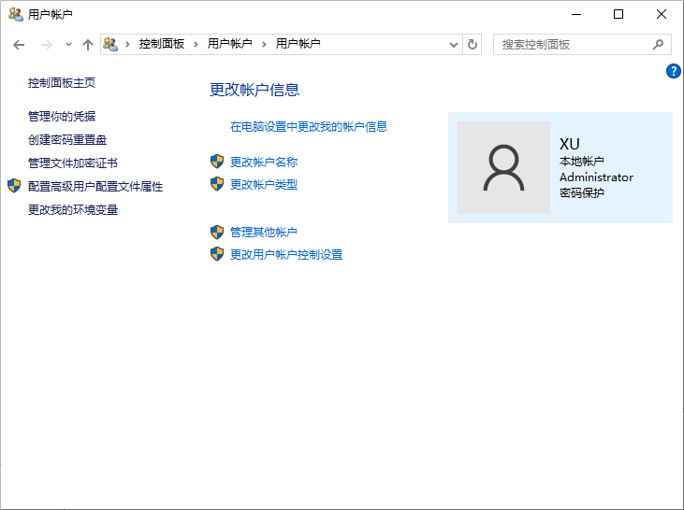Open address bar history dropdown

point(454,45)
